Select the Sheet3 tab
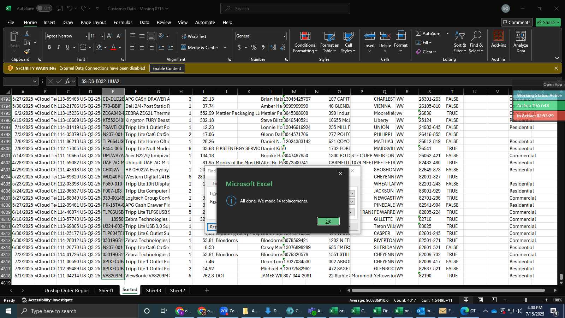 (154, 290)
